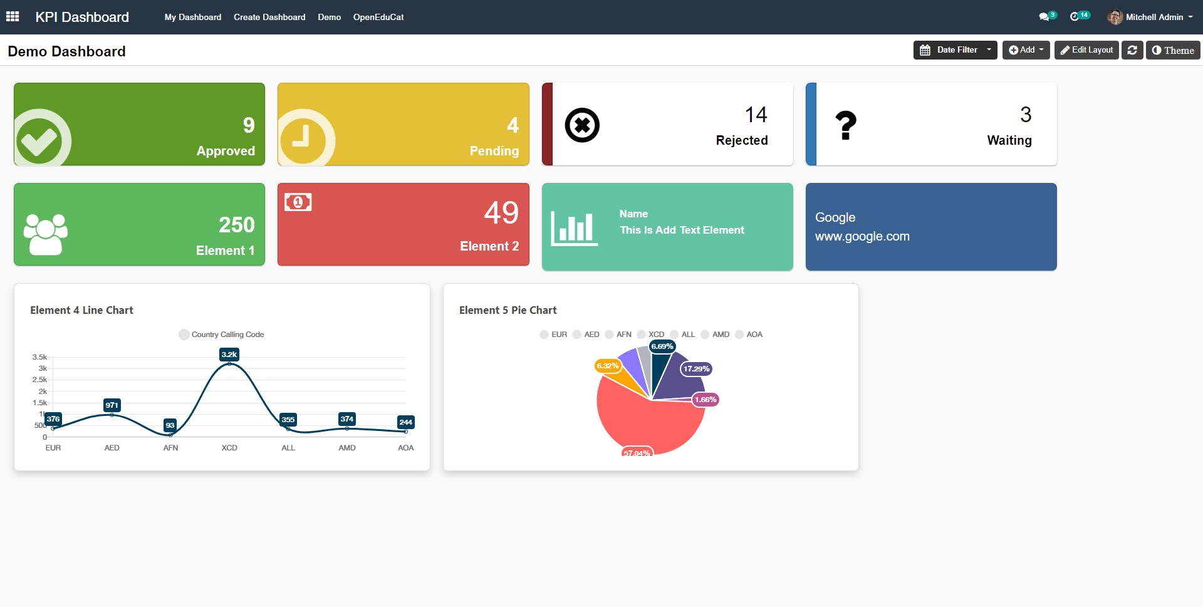Toggle Country Calling Code legend series
Image resolution: width=1203 pixels, height=607 pixels.
pos(222,335)
